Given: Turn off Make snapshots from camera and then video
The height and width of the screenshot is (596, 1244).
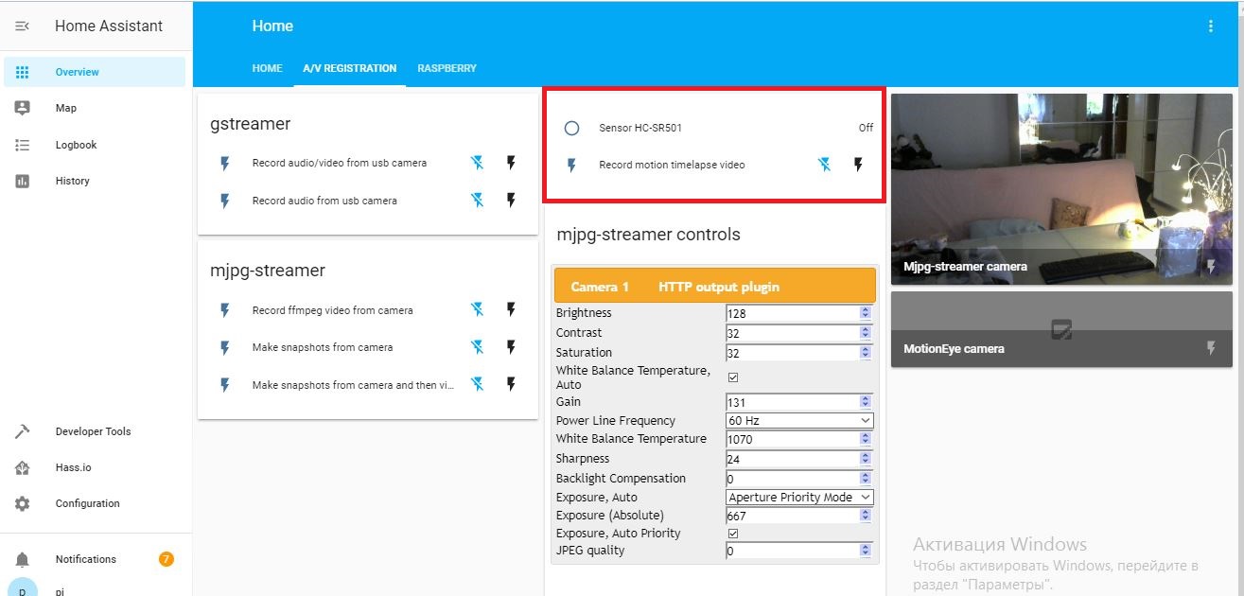Looking at the screenshot, I should (x=477, y=385).
